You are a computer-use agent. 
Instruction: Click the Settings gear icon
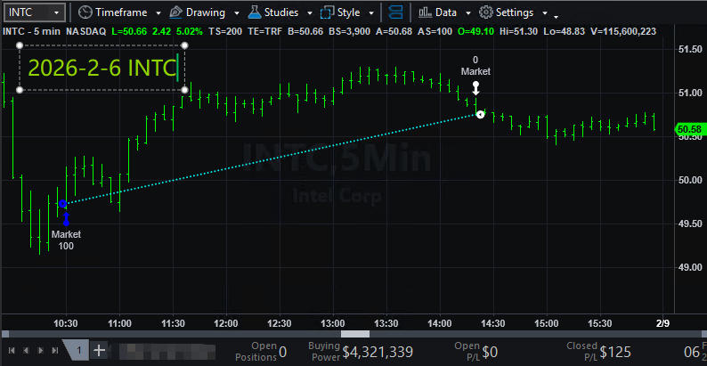coord(486,13)
